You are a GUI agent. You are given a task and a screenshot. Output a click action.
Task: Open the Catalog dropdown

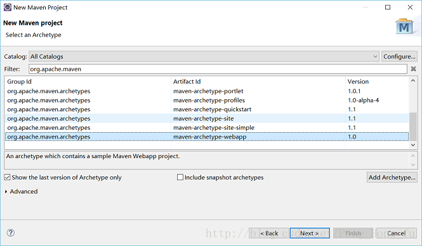204,56
